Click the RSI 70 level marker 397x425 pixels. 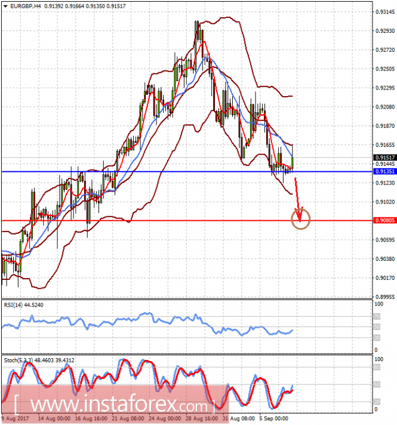point(377,316)
